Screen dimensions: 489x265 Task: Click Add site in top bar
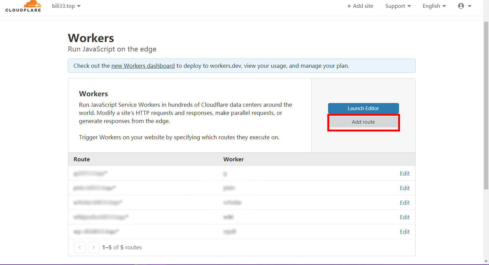[x=360, y=6]
